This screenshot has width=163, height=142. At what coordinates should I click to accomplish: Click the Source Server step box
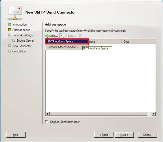point(14,40)
